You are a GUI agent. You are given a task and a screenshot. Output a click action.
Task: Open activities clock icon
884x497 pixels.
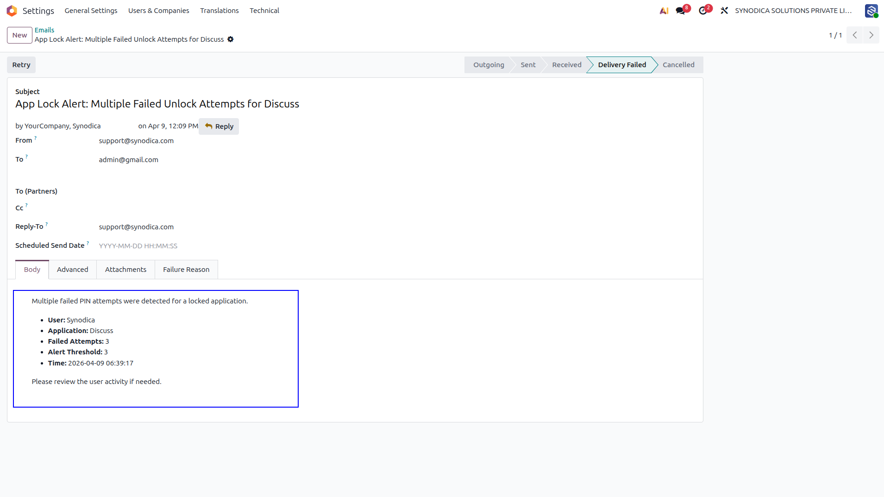pyautogui.click(x=705, y=10)
